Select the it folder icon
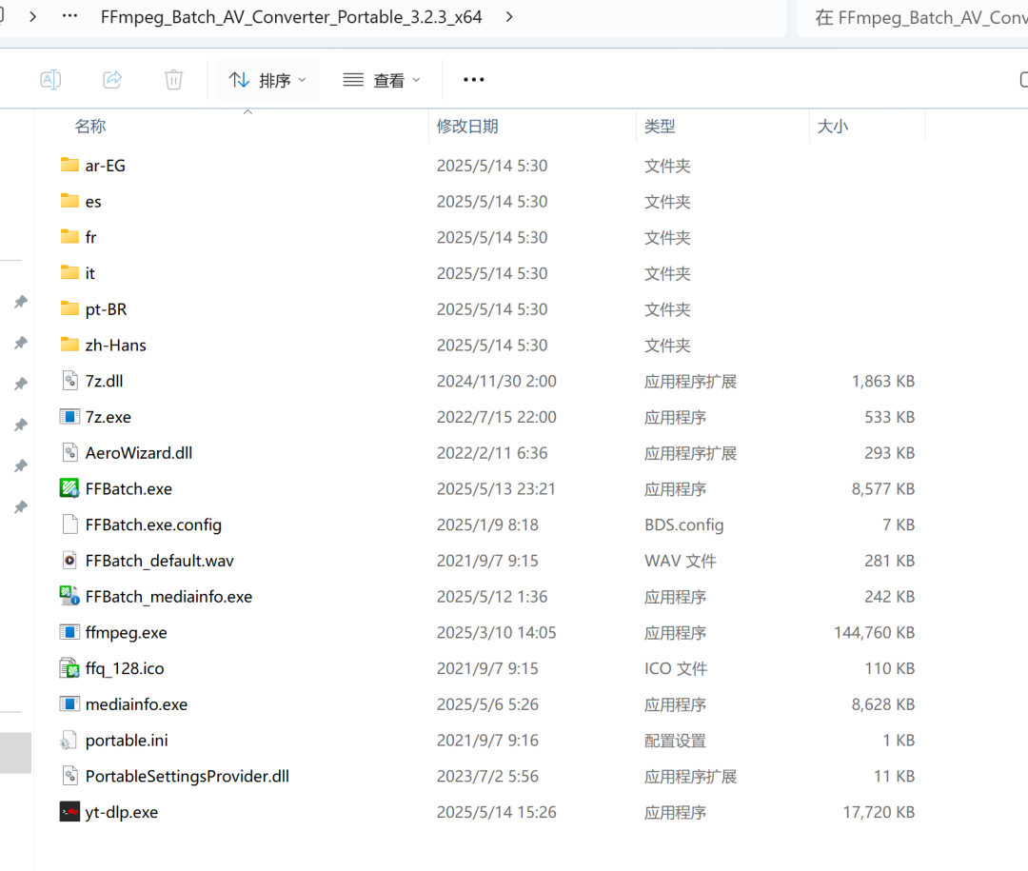This screenshot has height=871, width=1028. click(x=69, y=272)
